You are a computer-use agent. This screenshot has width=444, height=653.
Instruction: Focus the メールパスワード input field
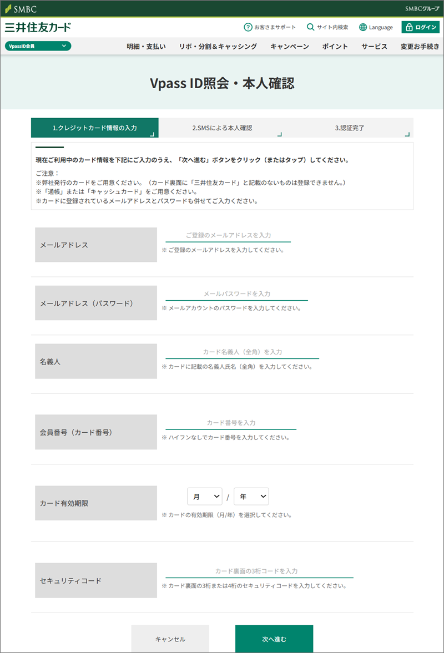click(x=236, y=294)
